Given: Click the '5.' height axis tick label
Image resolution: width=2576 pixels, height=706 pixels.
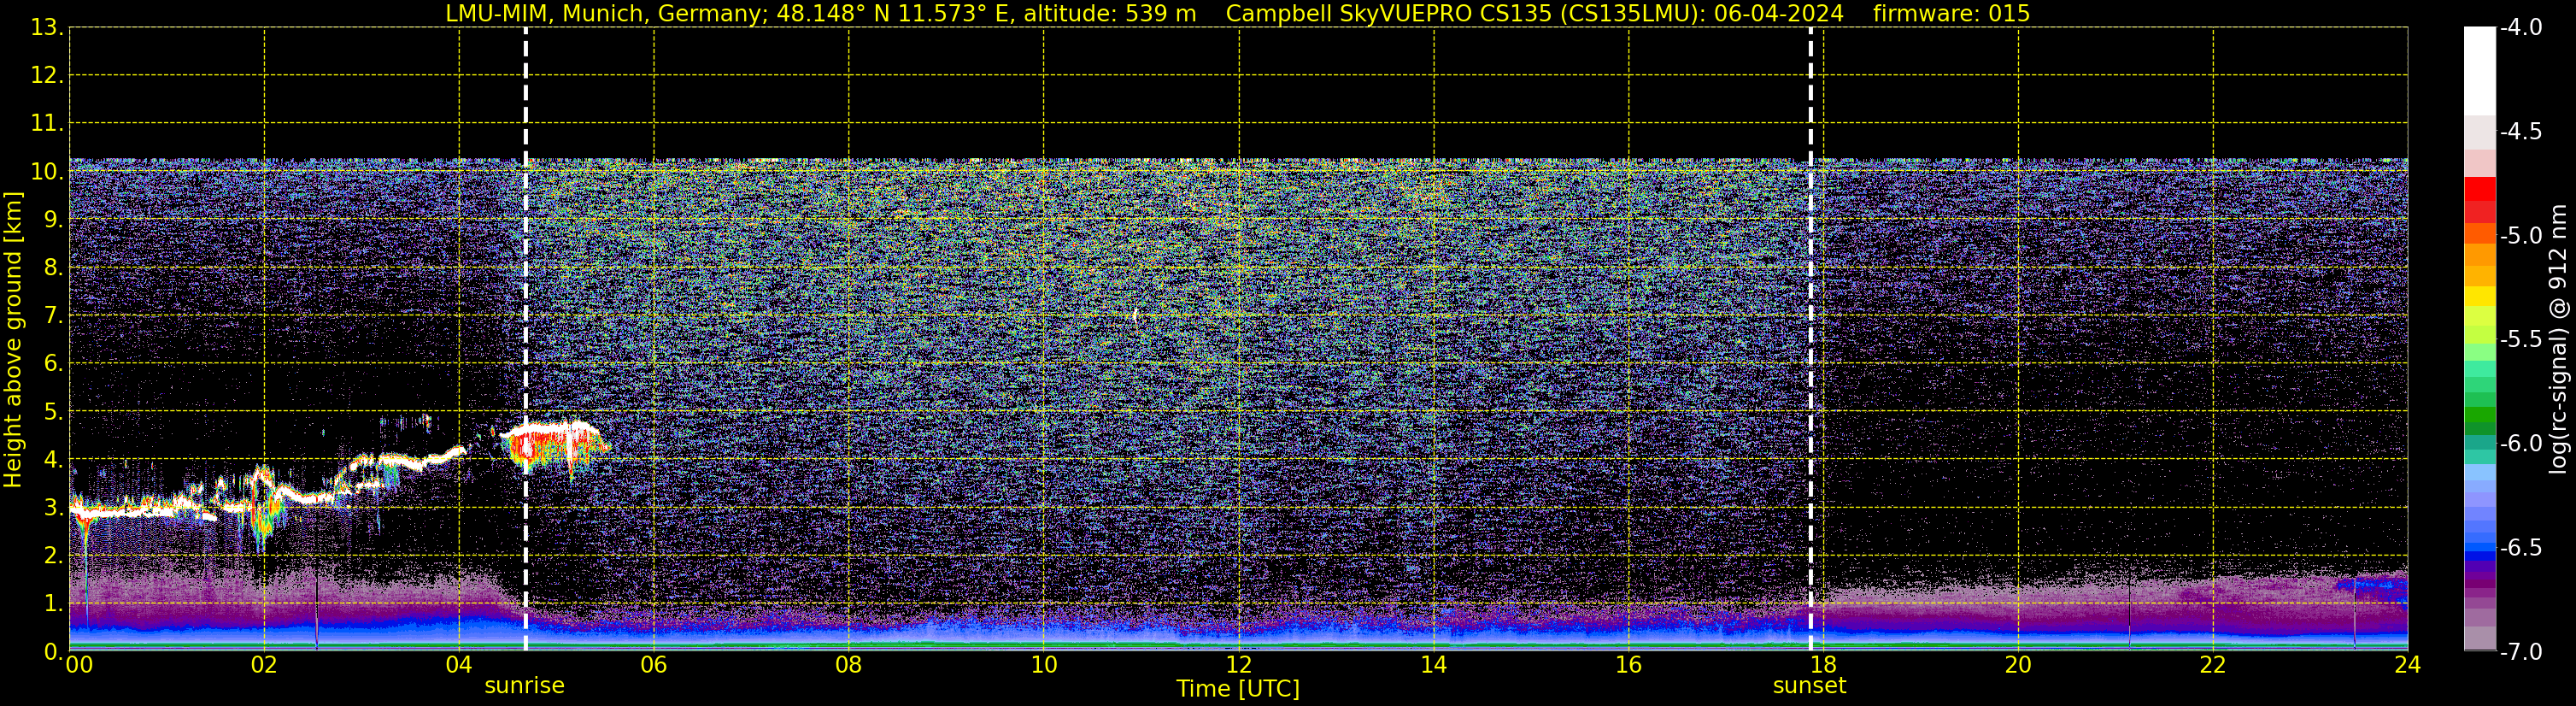Looking at the screenshot, I should pyautogui.click(x=53, y=411).
